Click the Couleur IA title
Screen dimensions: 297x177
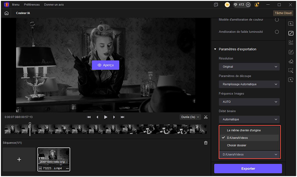23,13
